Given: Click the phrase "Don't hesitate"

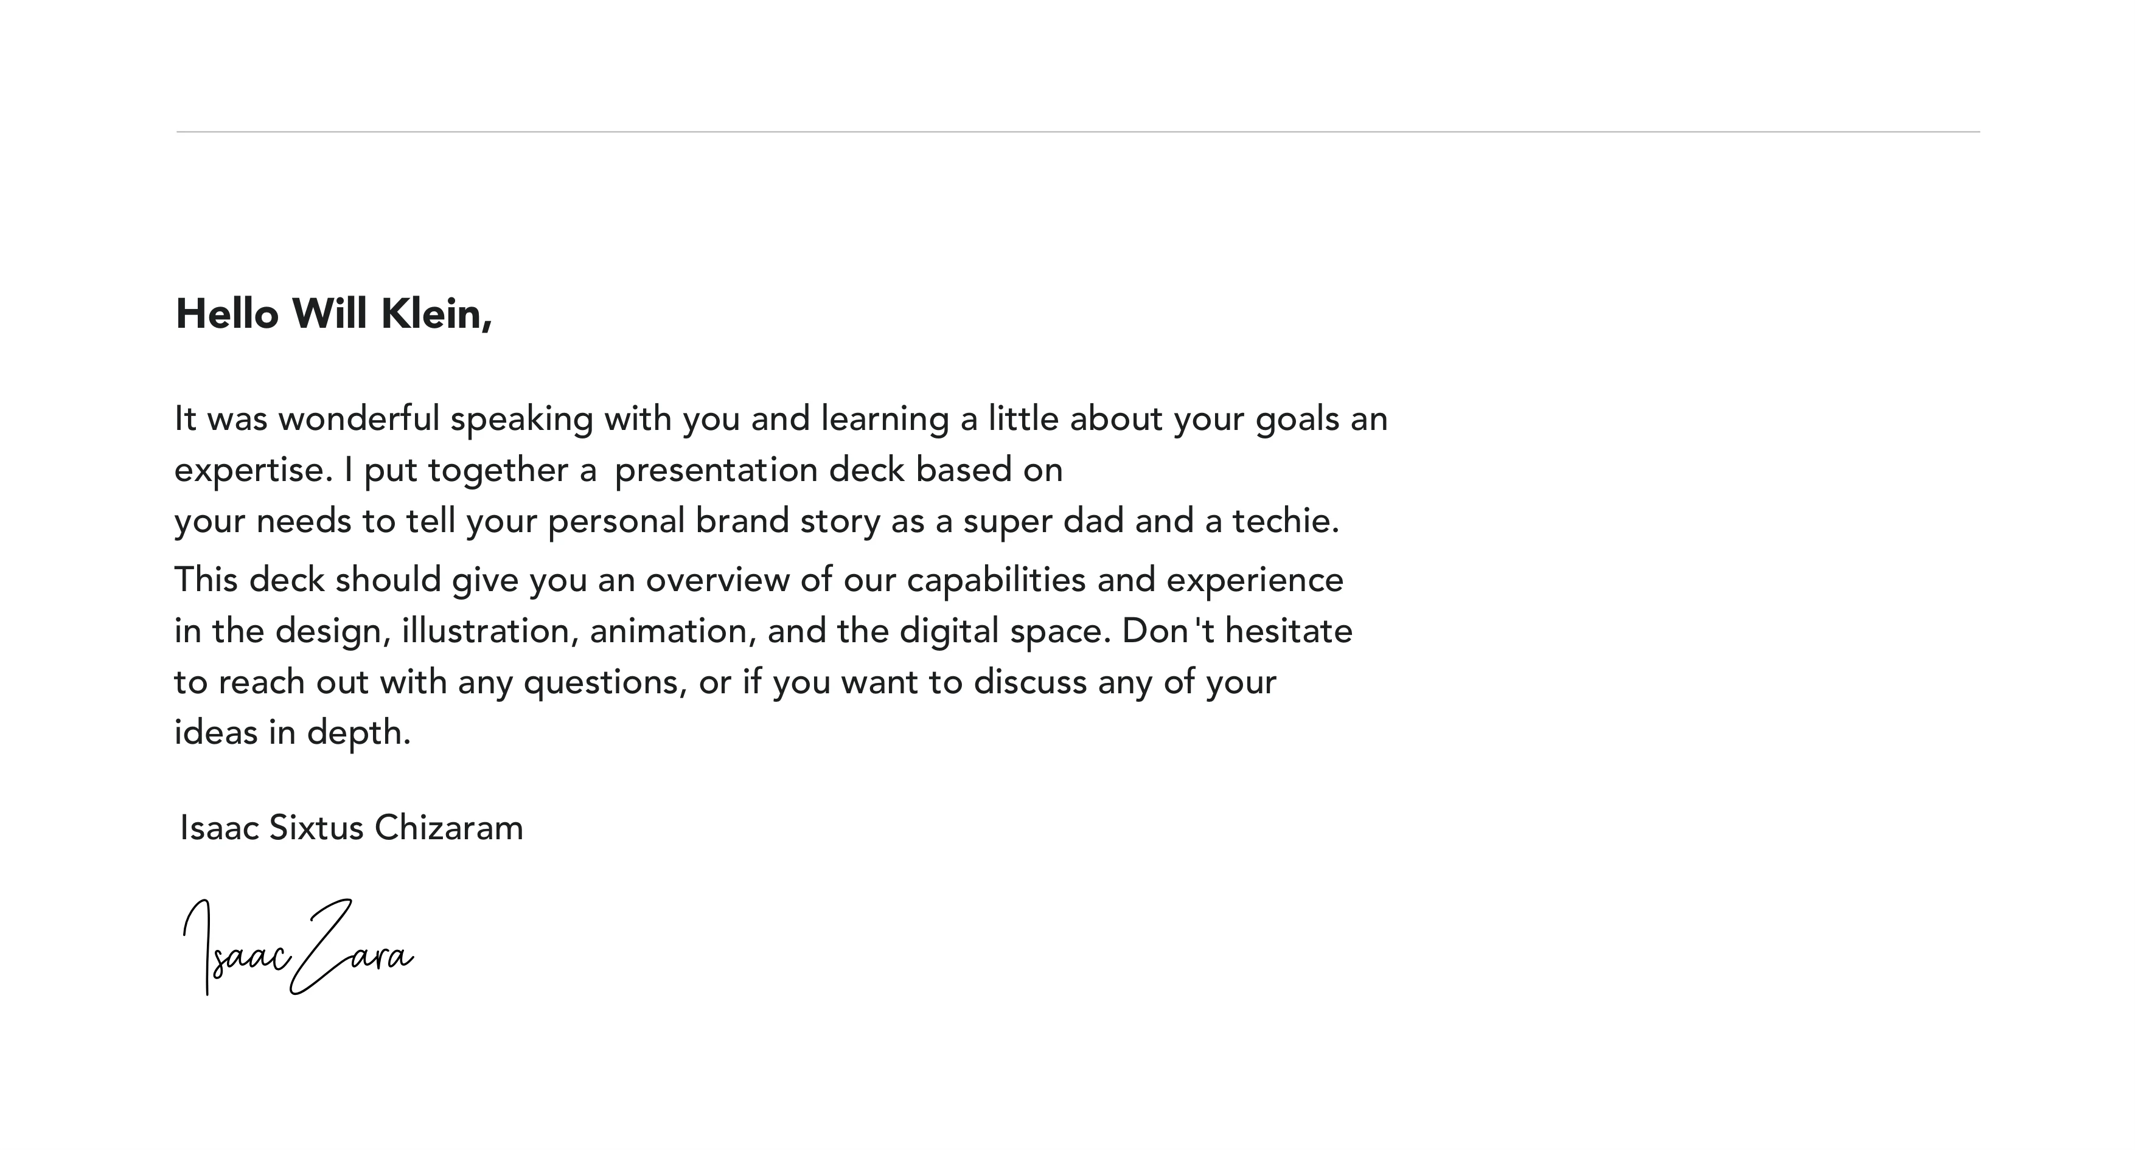Looking at the screenshot, I should click(1236, 631).
